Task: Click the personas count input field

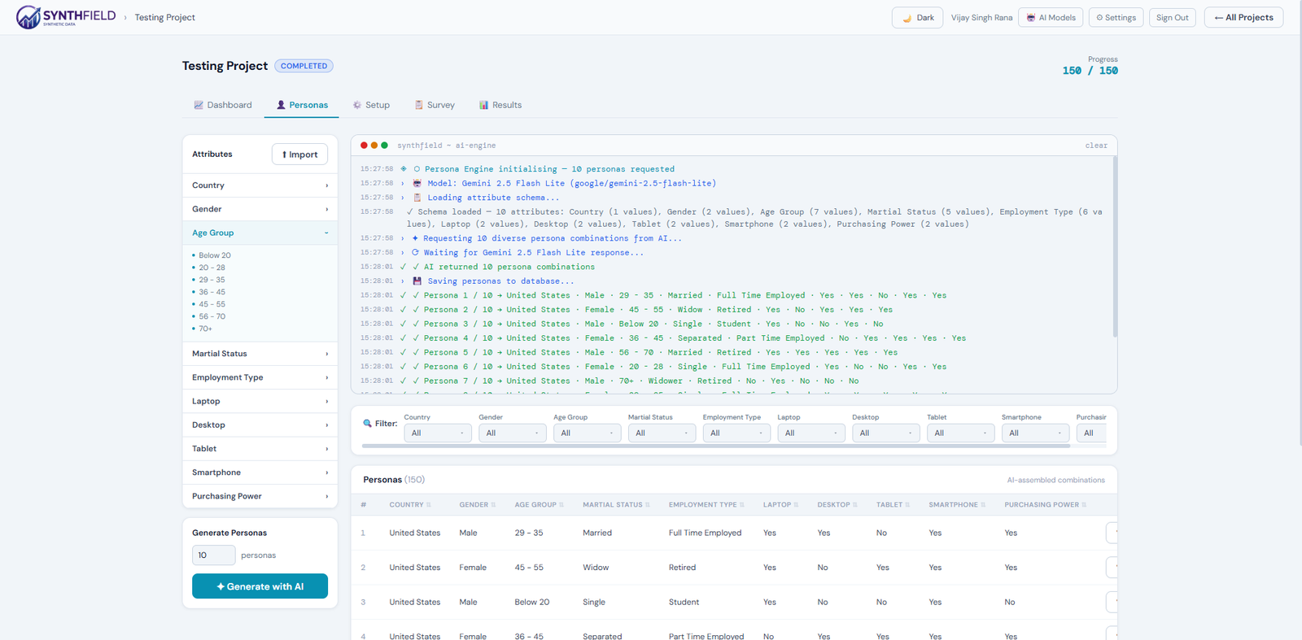Action: tap(213, 555)
